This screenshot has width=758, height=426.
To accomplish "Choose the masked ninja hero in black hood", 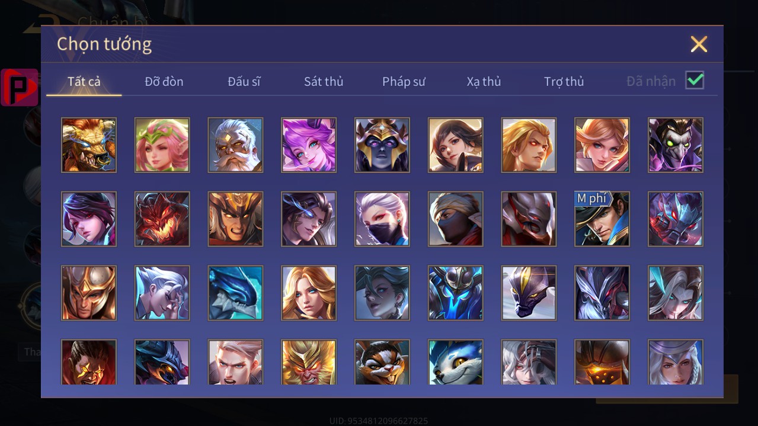I will 456,219.
